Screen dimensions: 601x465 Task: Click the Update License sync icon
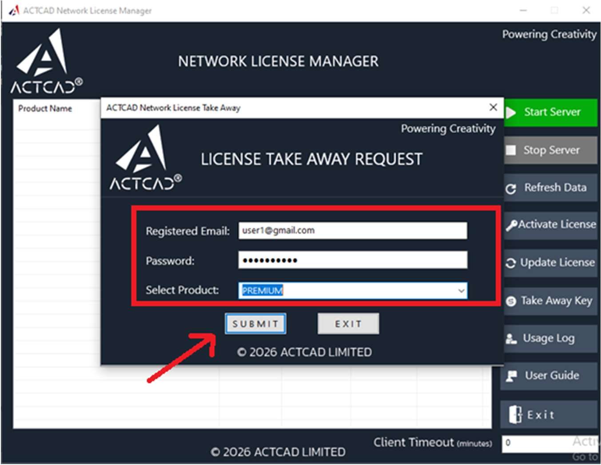pyautogui.click(x=511, y=263)
